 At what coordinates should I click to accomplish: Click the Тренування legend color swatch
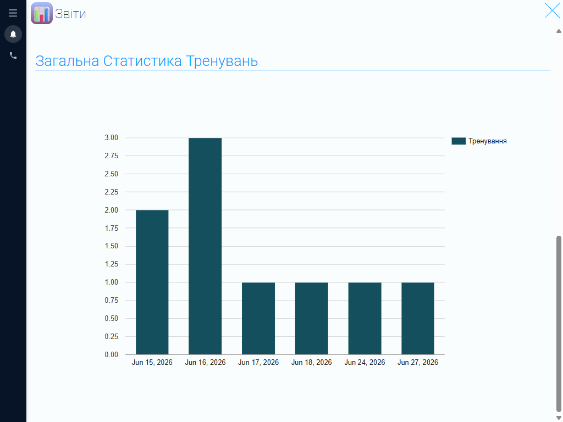click(459, 141)
